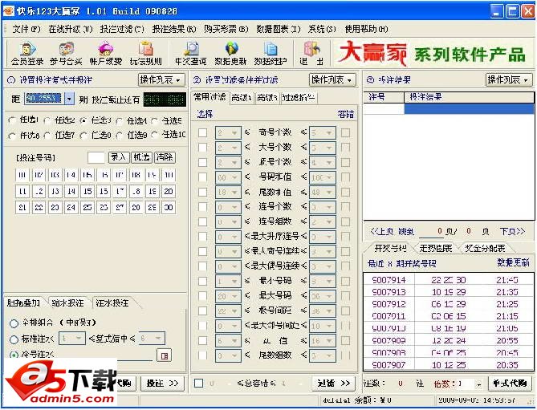The width and height of the screenshot is (537, 410).
Task: Open the maximum dropdown for 最大号码
Action: coord(329,296)
